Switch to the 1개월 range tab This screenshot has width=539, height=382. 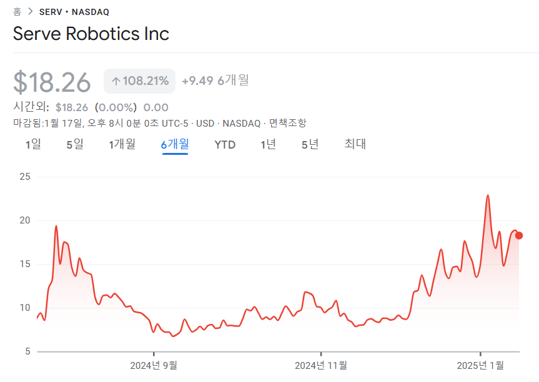pos(121,144)
